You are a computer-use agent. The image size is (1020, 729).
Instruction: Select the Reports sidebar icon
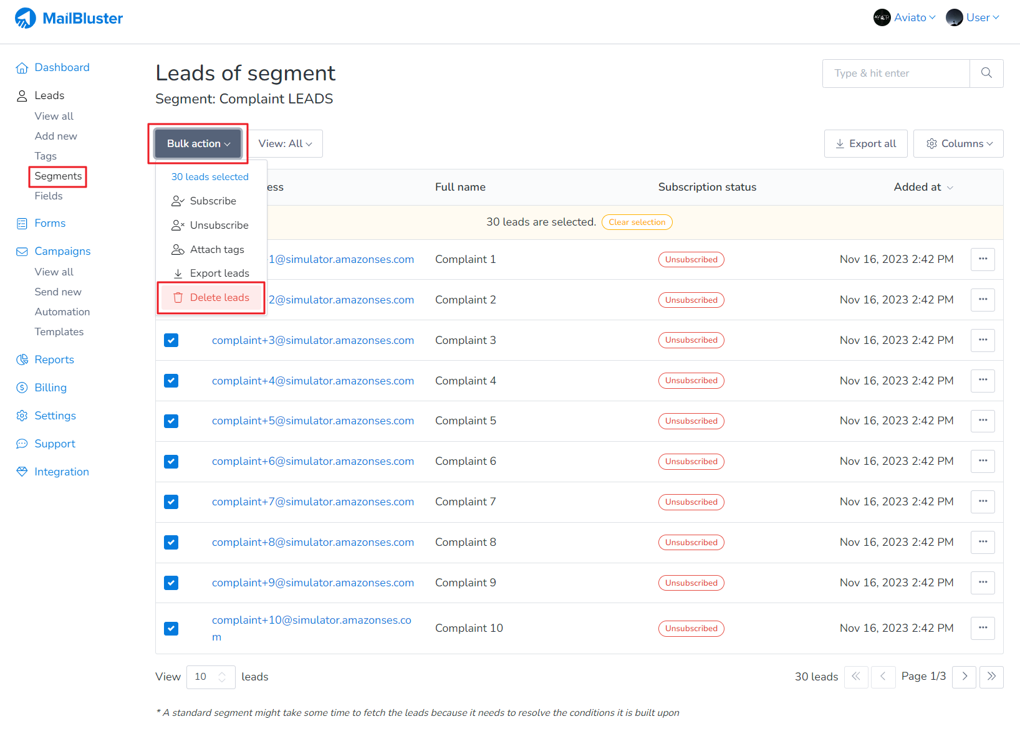22,360
